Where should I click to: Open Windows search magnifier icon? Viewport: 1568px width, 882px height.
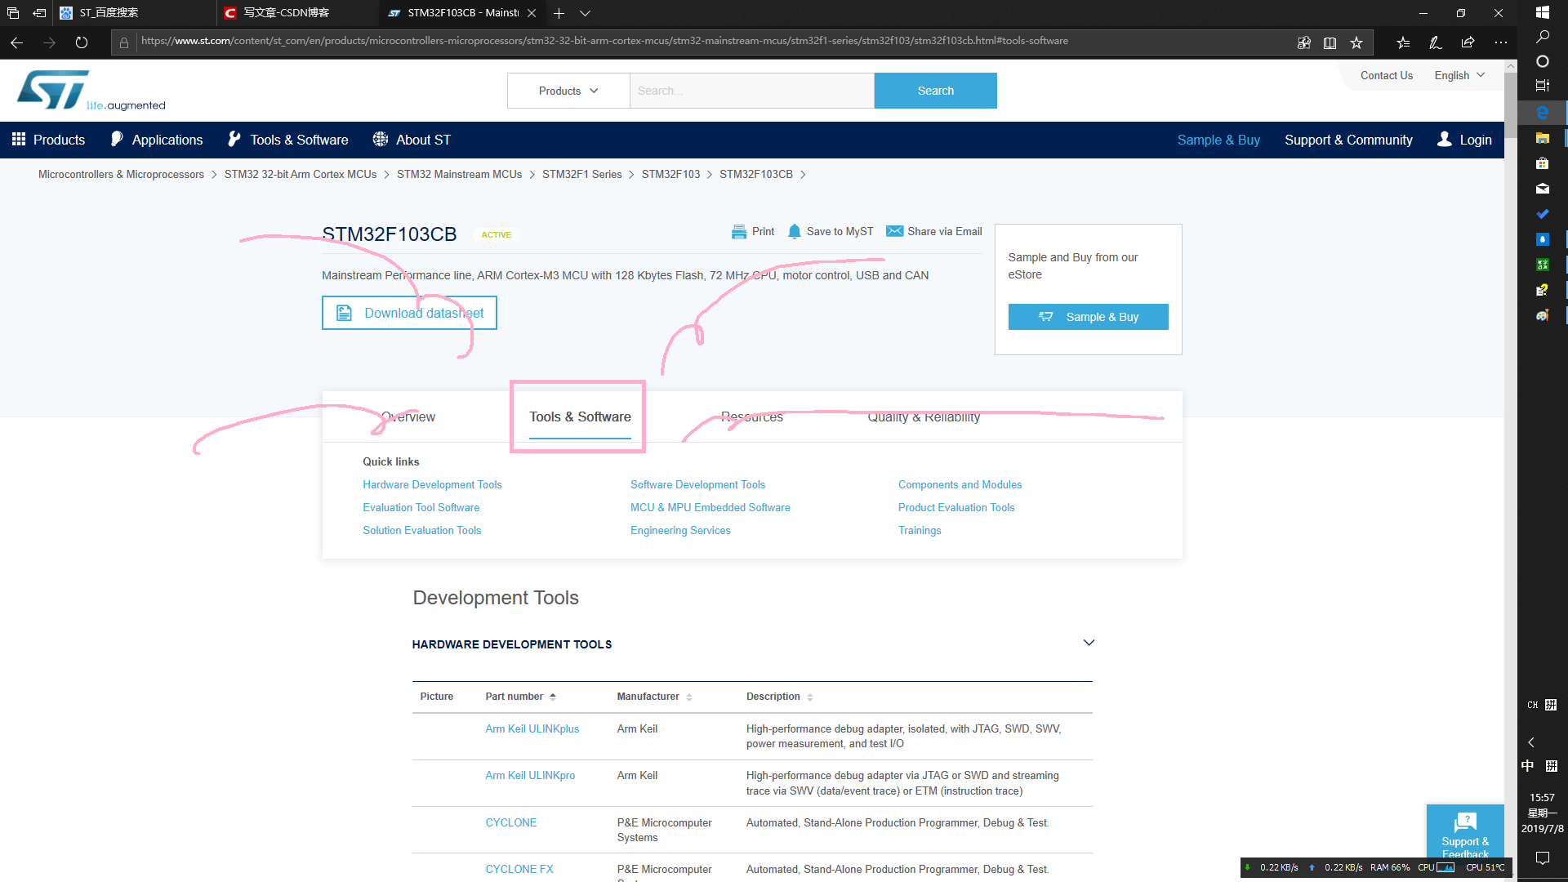(1543, 37)
